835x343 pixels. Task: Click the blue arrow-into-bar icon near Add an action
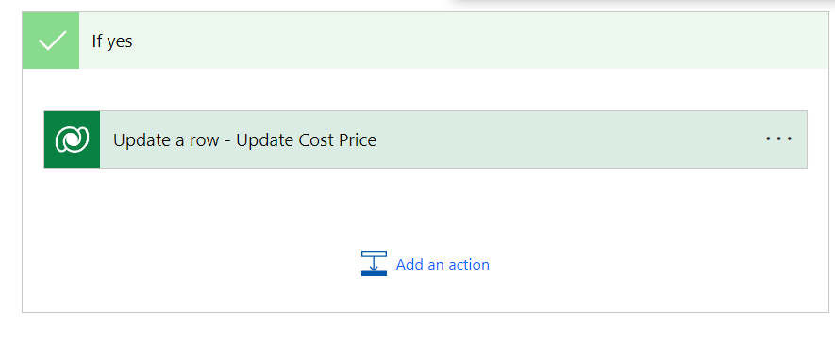[374, 264]
